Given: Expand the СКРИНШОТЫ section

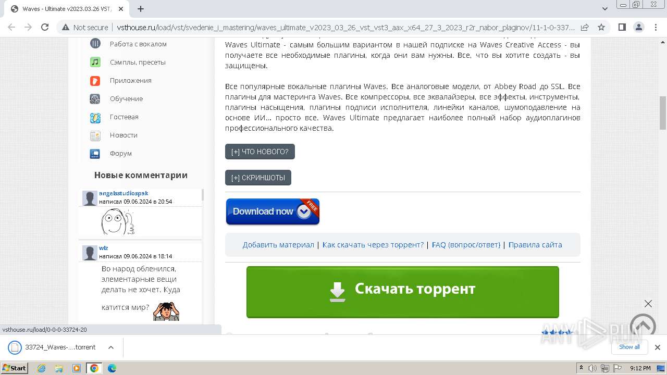Looking at the screenshot, I should click(258, 178).
